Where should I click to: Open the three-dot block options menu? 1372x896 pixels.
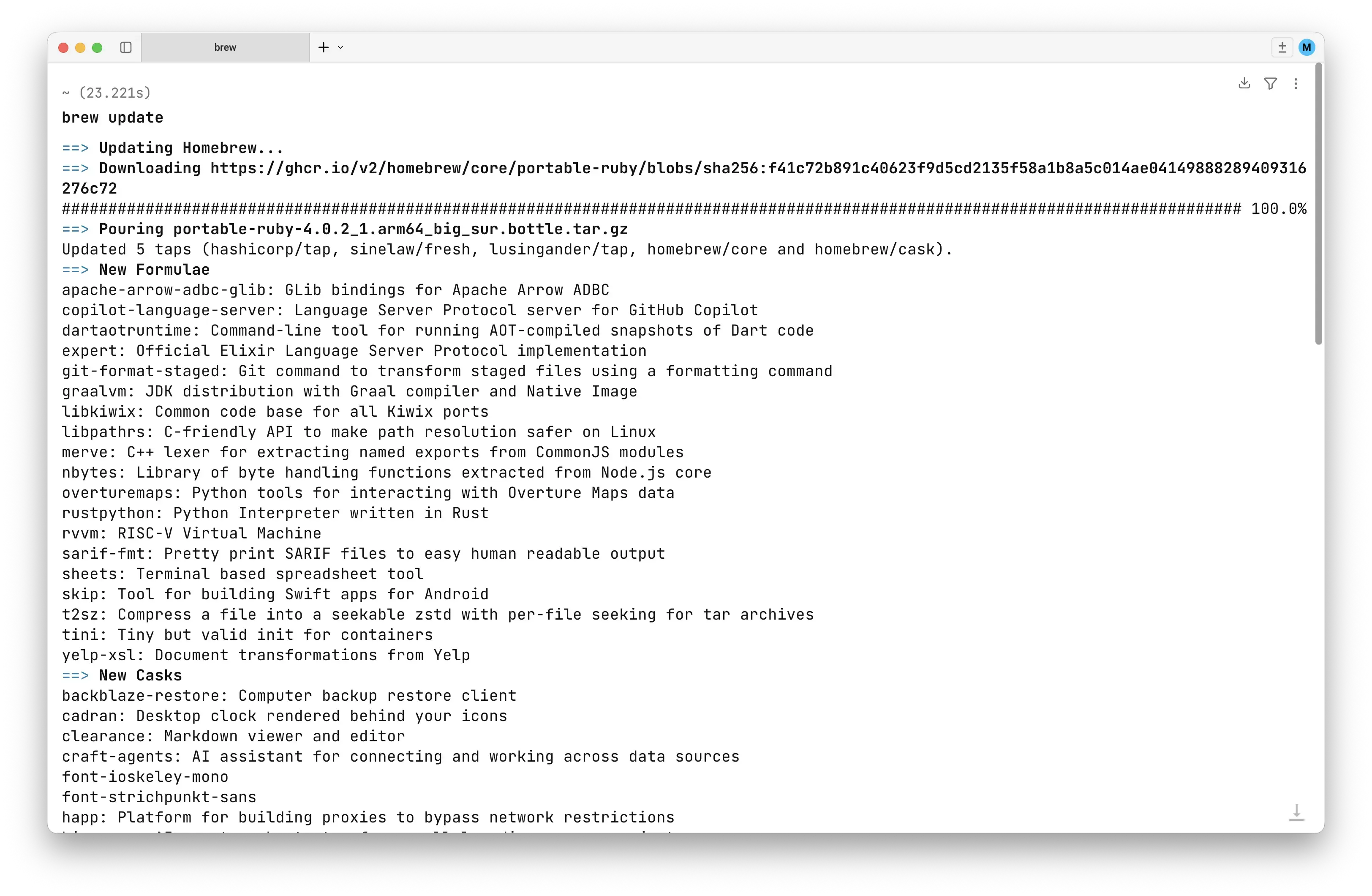coord(1296,84)
